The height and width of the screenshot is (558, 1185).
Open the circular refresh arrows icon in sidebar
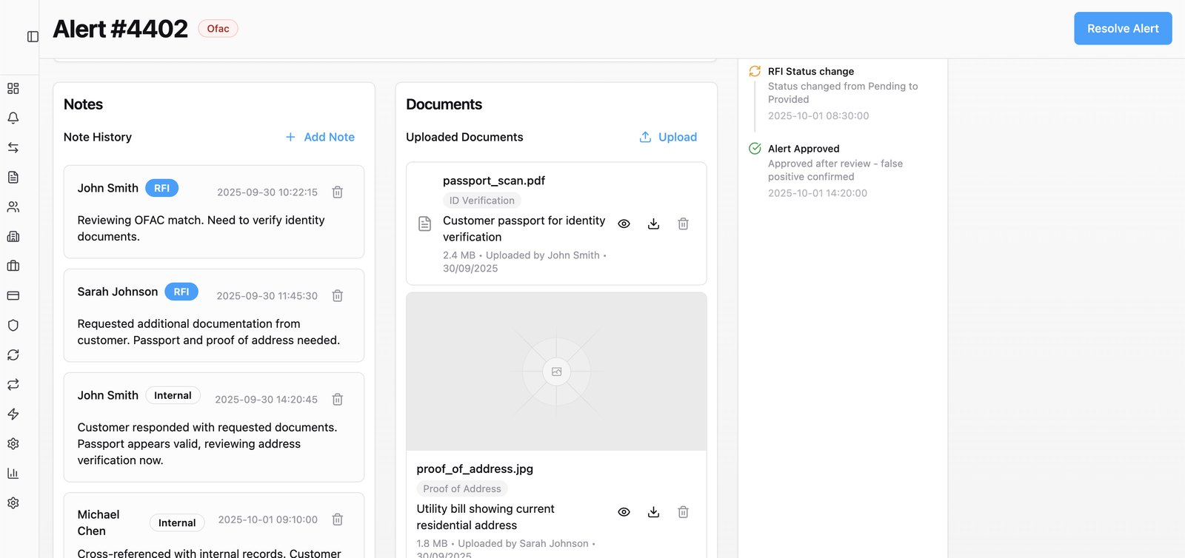pyautogui.click(x=13, y=354)
